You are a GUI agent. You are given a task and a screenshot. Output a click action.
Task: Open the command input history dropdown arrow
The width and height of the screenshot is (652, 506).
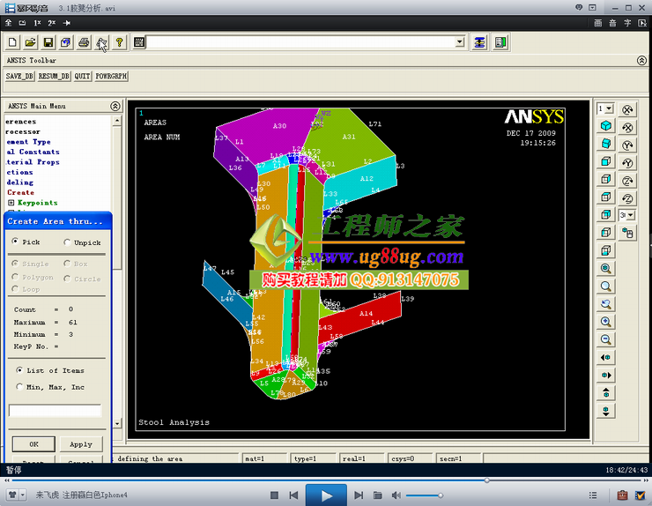(459, 42)
